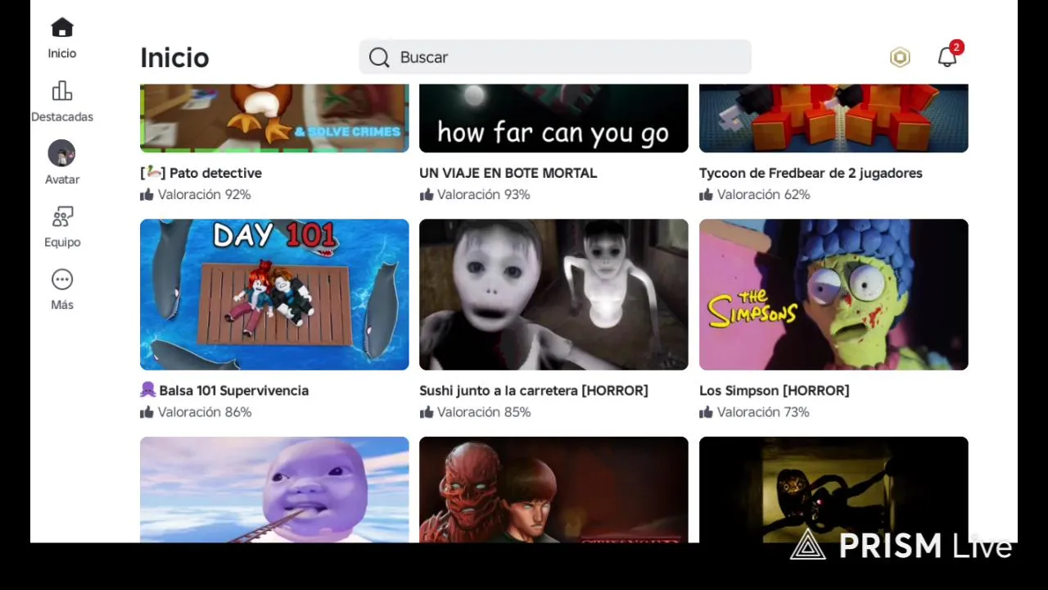The image size is (1048, 590).
Task: Select the Equipo label in sidebar
Action: [x=62, y=243]
